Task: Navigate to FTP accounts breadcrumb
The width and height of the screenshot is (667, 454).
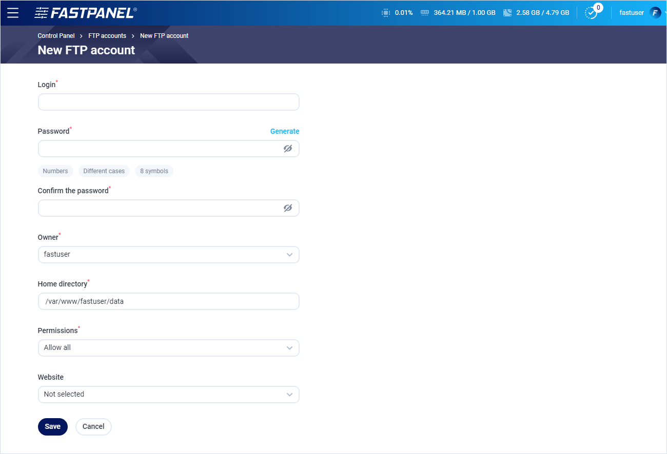Action: (107, 36)
